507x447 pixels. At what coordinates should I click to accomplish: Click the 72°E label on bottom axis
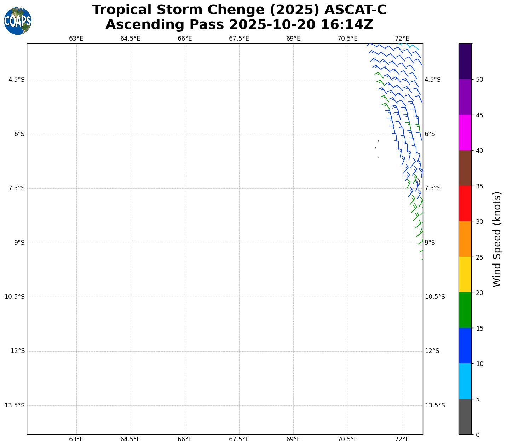(x=402, y=439)
